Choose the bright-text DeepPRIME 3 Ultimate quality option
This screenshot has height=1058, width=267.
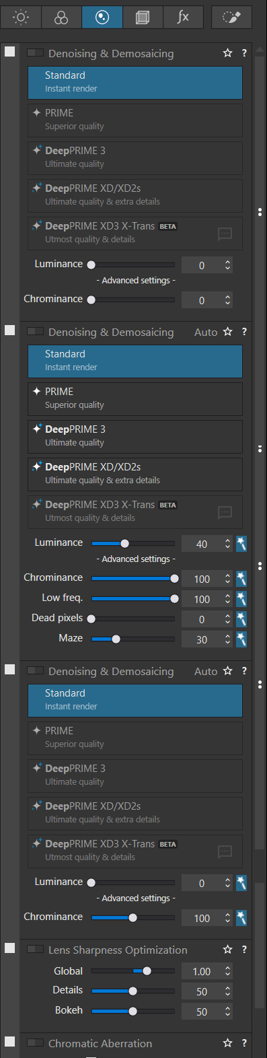point(135,435)
